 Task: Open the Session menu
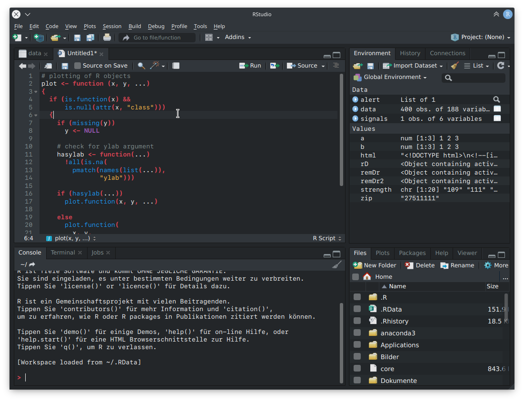pos(112,26)
